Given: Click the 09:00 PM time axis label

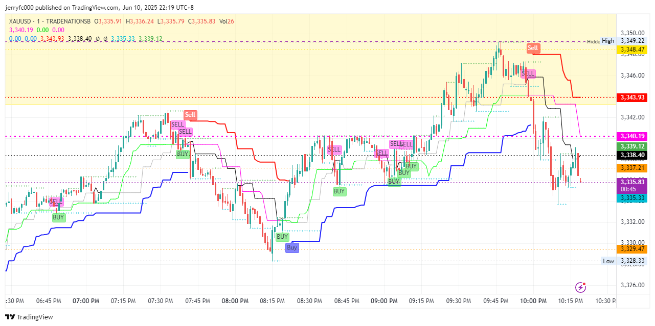Looking at the screenshot, I should (383, 302).
